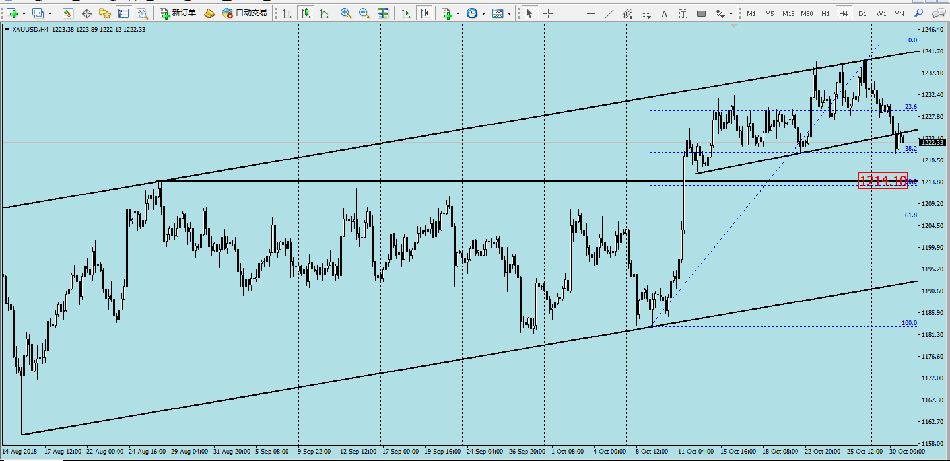
Task: Click the 1214.10 red price label
Action: (883, 180)
